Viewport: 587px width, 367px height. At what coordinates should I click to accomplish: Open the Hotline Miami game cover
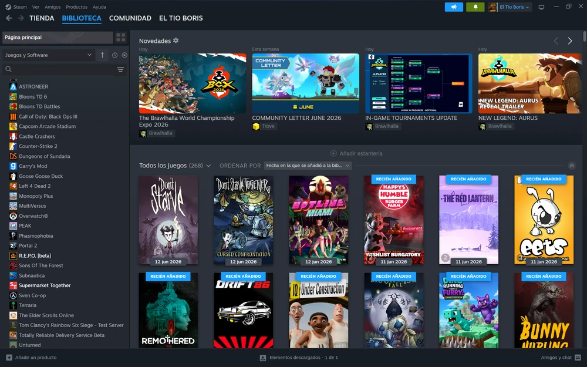[319, 220]
